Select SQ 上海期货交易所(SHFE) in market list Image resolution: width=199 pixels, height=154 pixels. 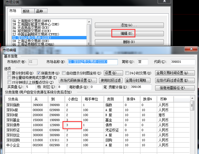[49, 21]
